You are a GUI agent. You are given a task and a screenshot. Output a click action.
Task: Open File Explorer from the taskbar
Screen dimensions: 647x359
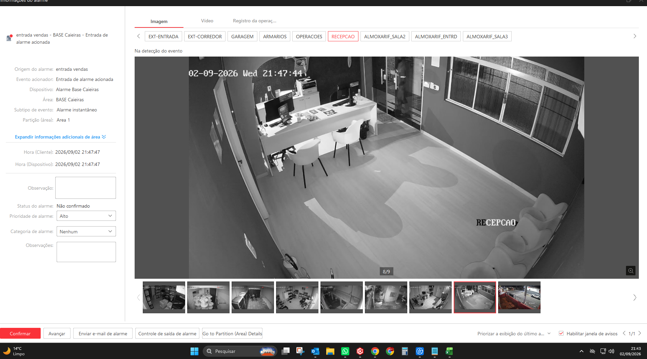pyautogui.click(x=330, y=351)
